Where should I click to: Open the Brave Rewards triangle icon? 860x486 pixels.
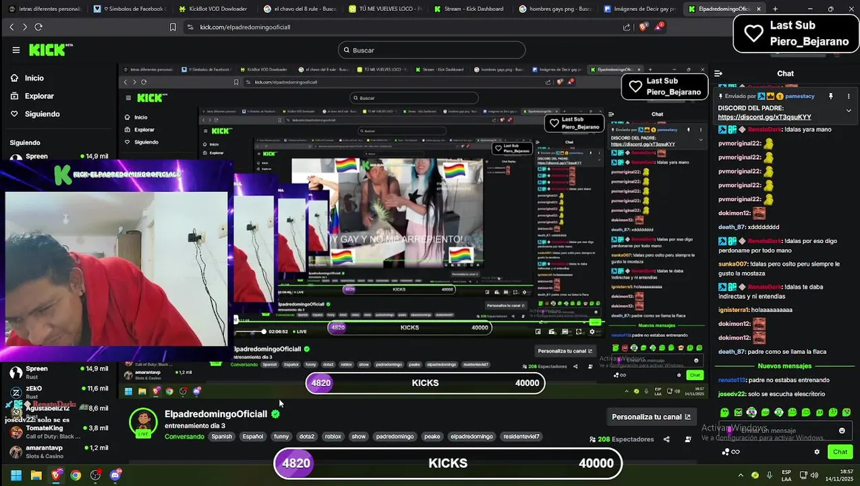pyautogui.click(x=660, y=26)
